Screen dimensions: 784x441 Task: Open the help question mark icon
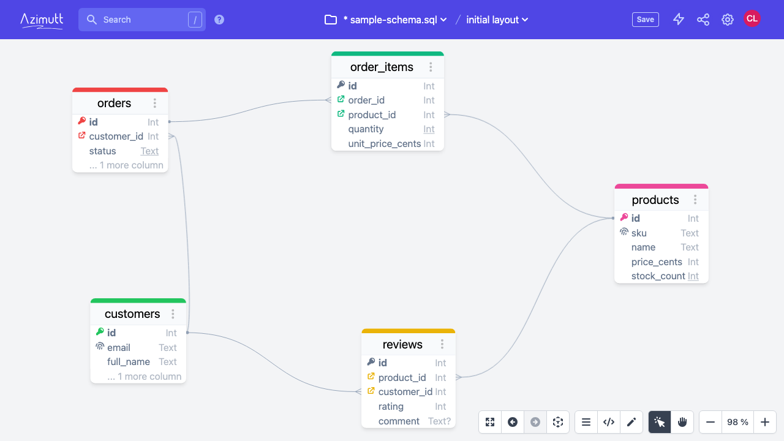(219, 20)
